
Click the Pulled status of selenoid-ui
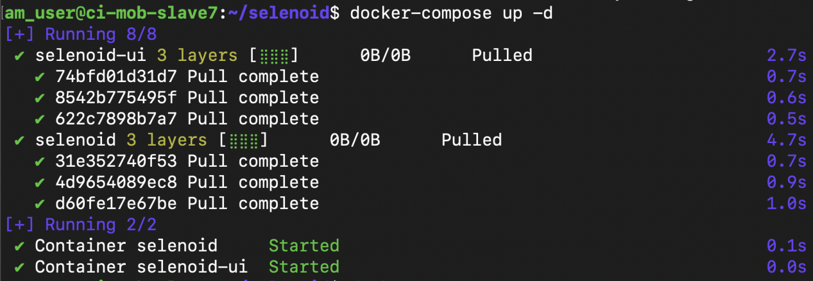502,56
